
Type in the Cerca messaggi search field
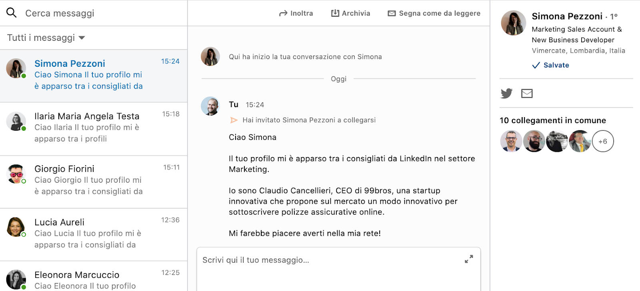coord(100,13)
